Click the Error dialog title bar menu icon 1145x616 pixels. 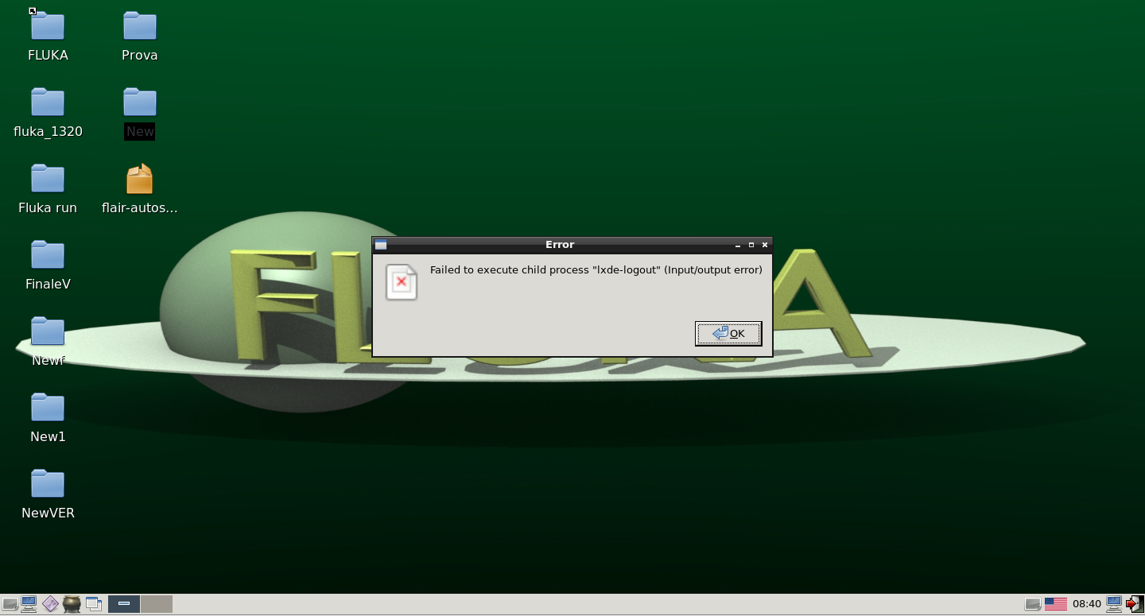point(381,245)
